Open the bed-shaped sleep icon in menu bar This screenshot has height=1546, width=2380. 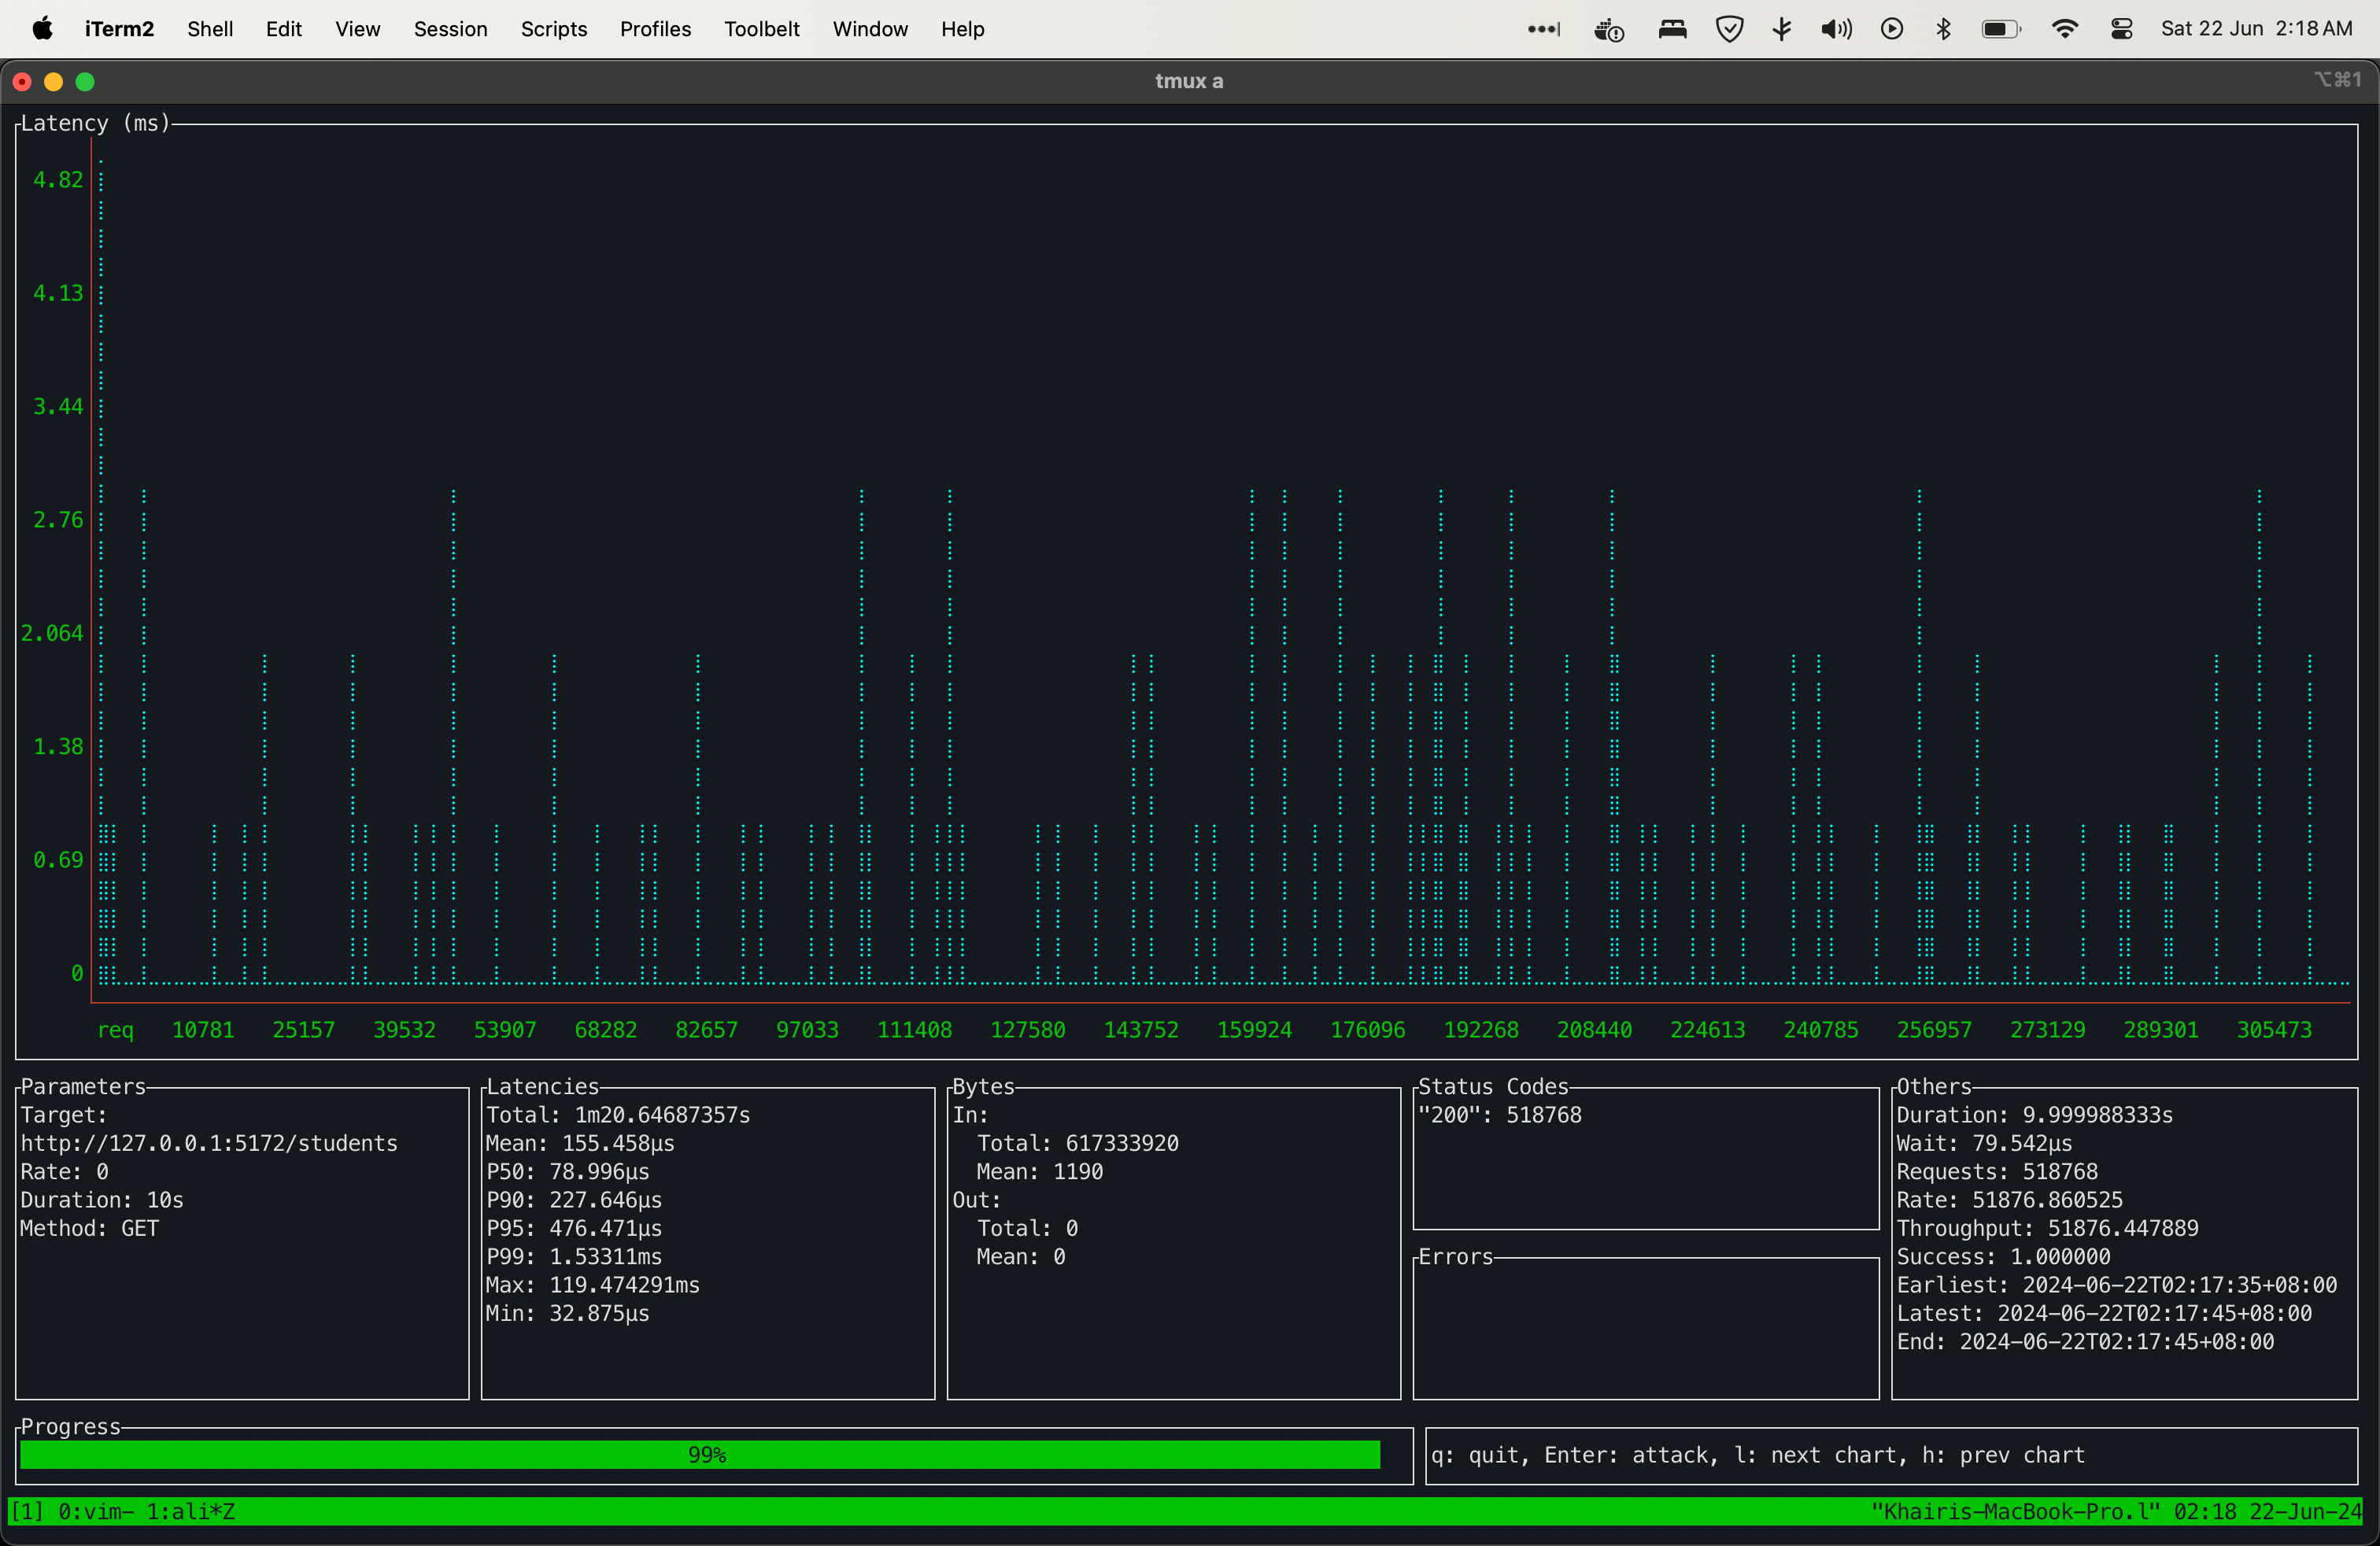[x=1672, y=29]
